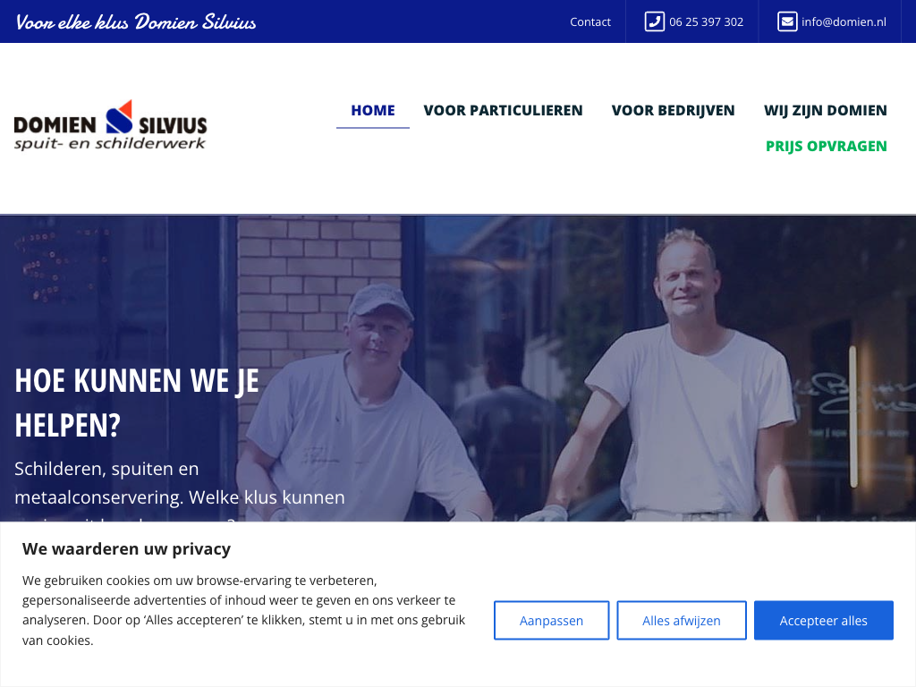The height and width of the screenshot is (687, 916).
Task: Open Voor Bedrijven menu
Action: tap(673, 110)
